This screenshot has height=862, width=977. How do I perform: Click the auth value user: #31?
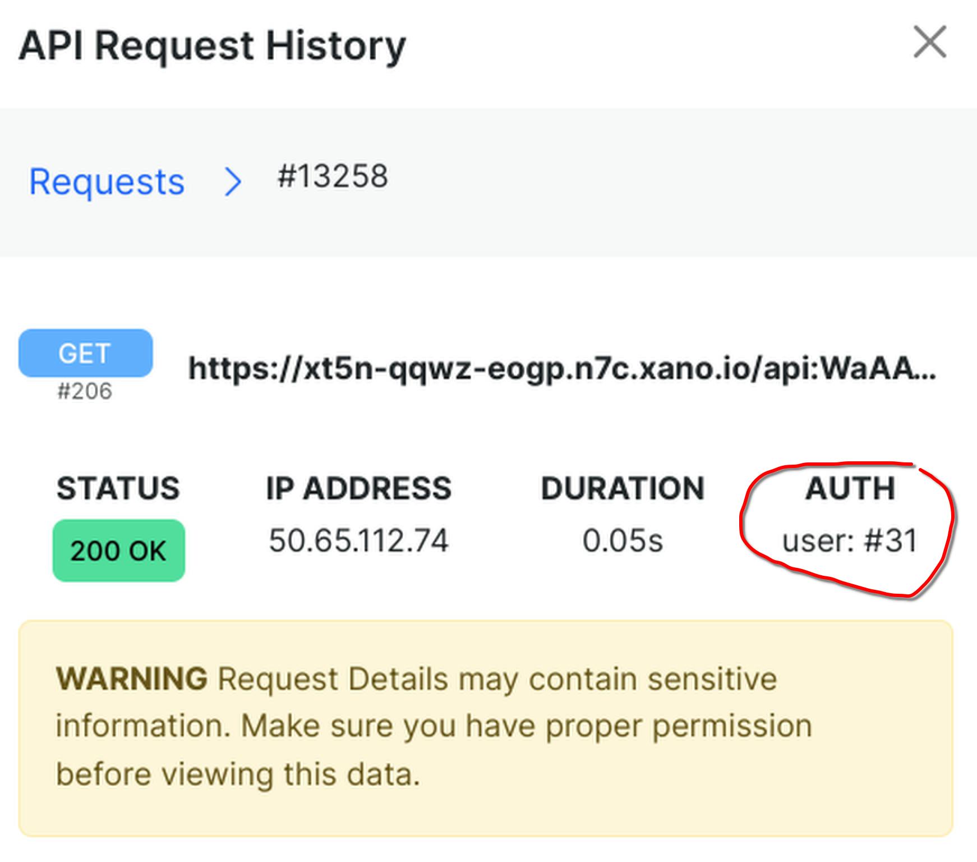pos(850,540)
